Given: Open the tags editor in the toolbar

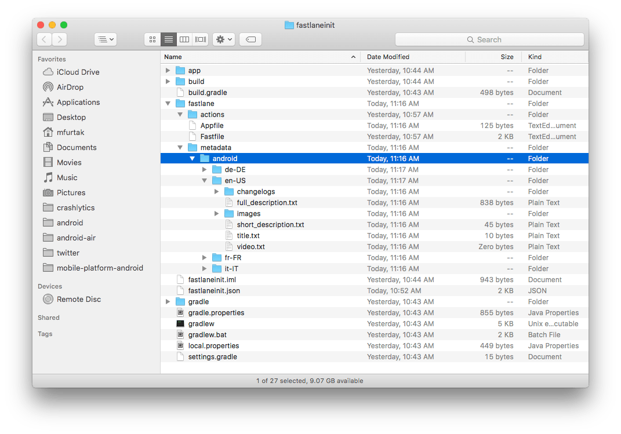Looking at the screenshot, I should pos(249,39).
